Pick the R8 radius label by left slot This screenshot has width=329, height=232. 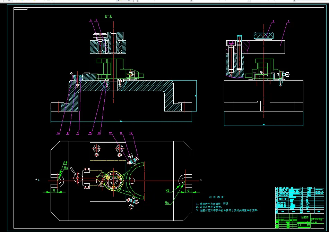coord(66,163)
